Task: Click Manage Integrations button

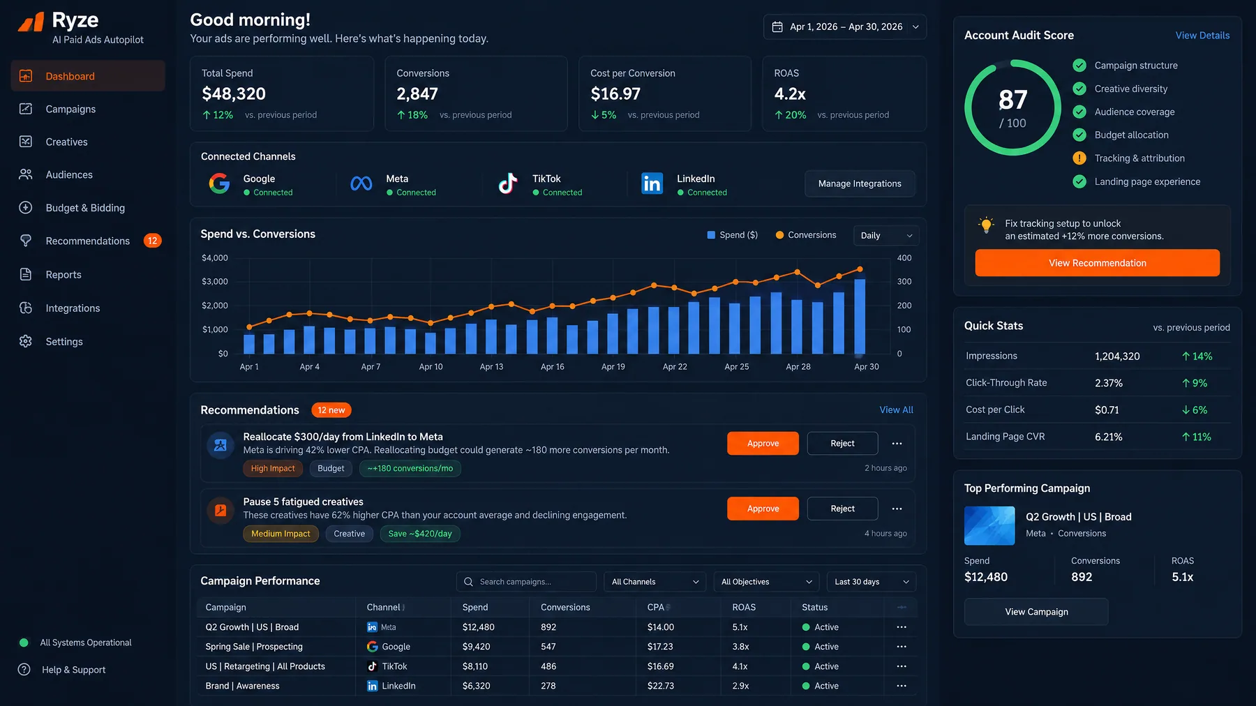Action: [860, 183]
